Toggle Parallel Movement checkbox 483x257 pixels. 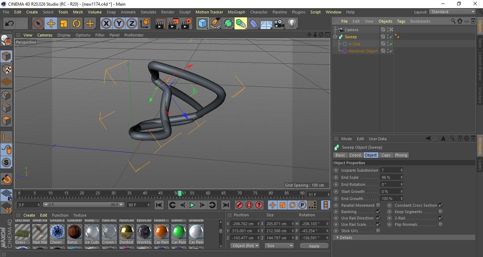click(378, 205)
